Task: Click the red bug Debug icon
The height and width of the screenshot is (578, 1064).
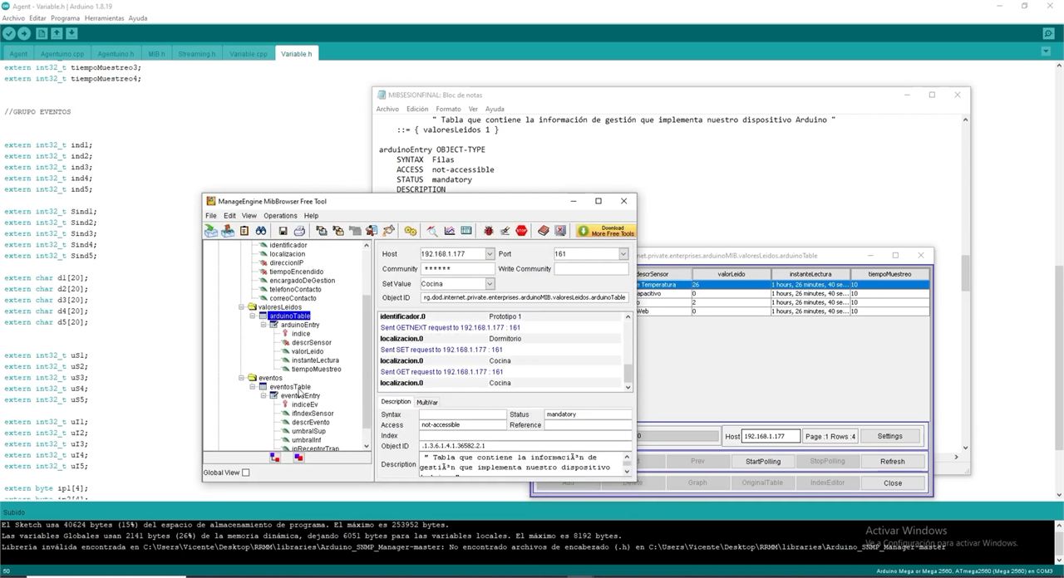Action: pyautogui.click(x=488, y=231)
